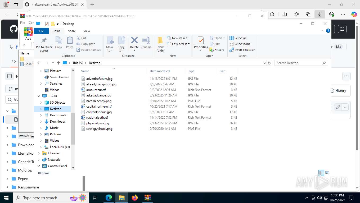The width and height of the screenshot is (360, 203).
Task: Click Select none in the ribbon
Action: pyautogui.click(x=240, y=44)
